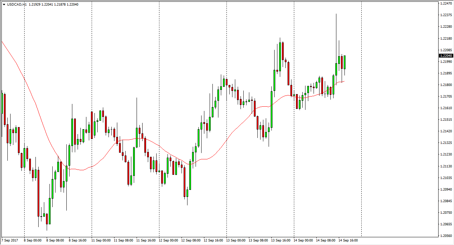Image resolution: width=454 pixels, height=245 pixels.
Task: Open the chart dropdown triangle beside USDCAD,H1
Action: point(4,5)
